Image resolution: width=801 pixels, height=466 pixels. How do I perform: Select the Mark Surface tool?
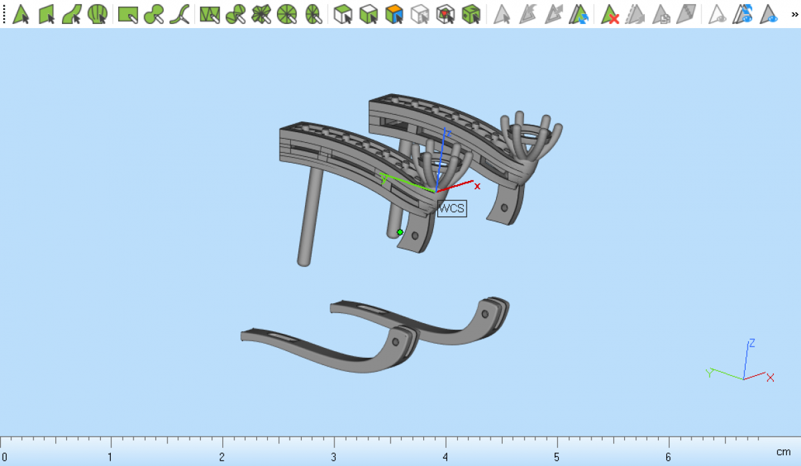coord(72,14)
